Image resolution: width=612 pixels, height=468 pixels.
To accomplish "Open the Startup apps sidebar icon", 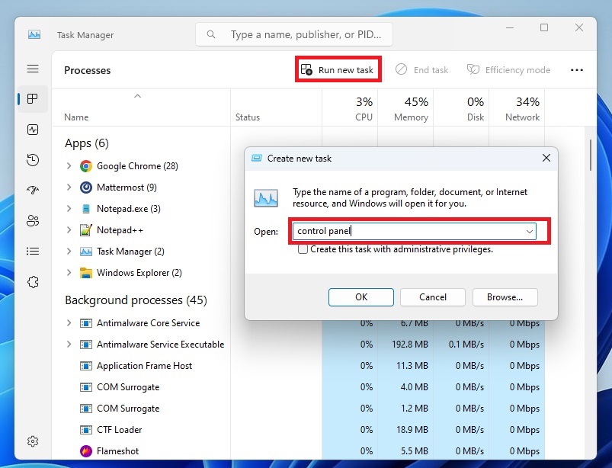I will [33, 191].
